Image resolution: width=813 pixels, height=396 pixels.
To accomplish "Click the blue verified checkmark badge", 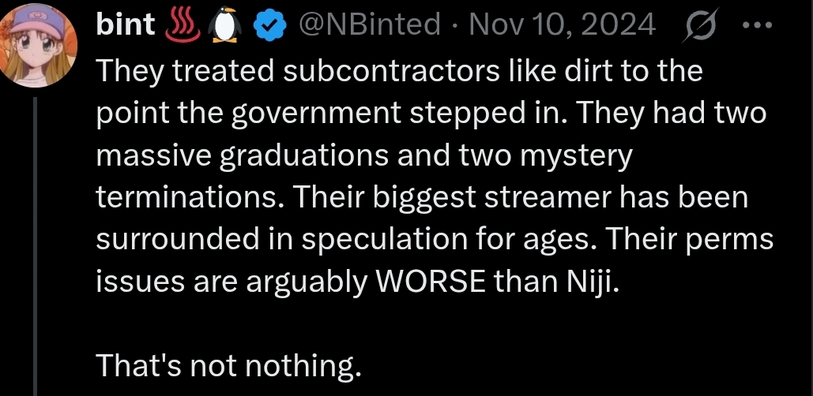I will (x=269, y=25).
